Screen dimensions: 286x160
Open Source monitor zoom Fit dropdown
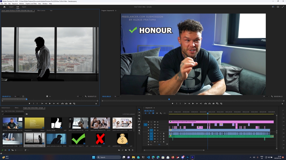[x=18, y=96]
